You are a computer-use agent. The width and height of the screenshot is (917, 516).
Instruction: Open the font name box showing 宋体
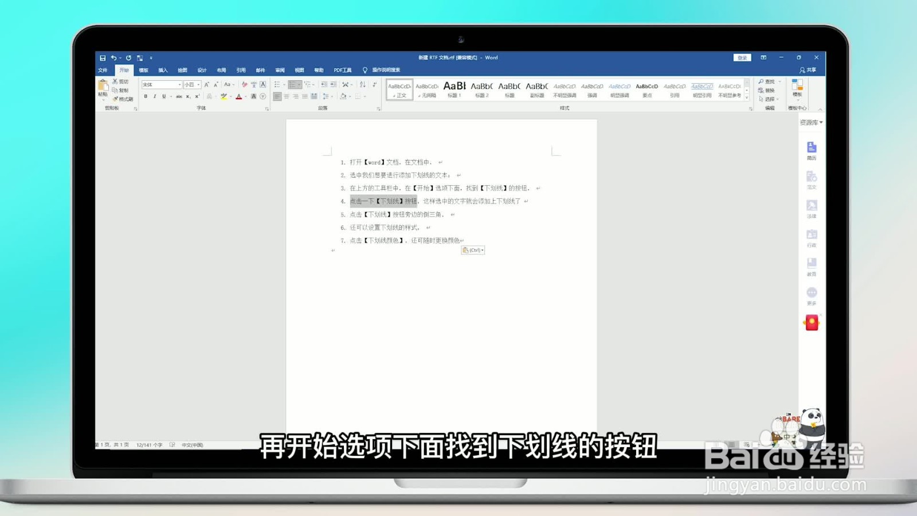162,84
